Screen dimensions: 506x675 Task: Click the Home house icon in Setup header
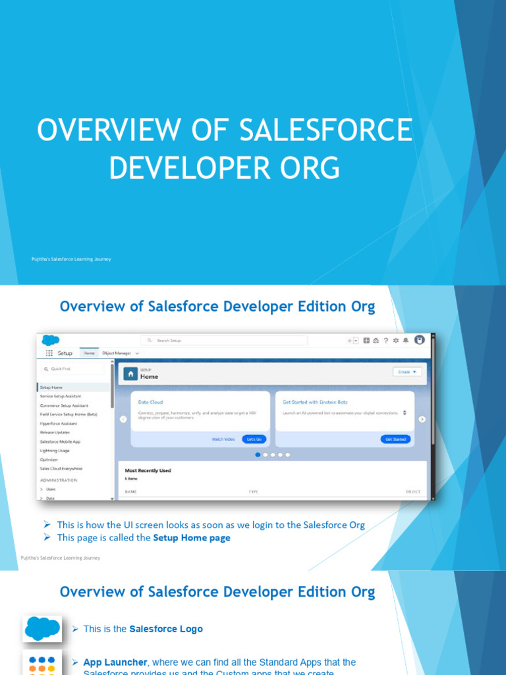[x=131, y=374]
